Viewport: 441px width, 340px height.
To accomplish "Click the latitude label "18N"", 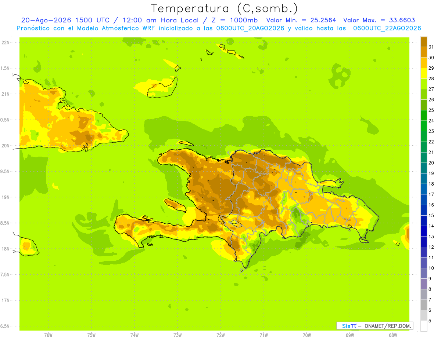I will [6, 249].
